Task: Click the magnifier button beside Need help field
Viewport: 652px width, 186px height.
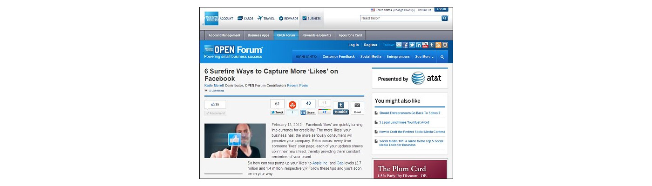Action: tap(445, 18)
